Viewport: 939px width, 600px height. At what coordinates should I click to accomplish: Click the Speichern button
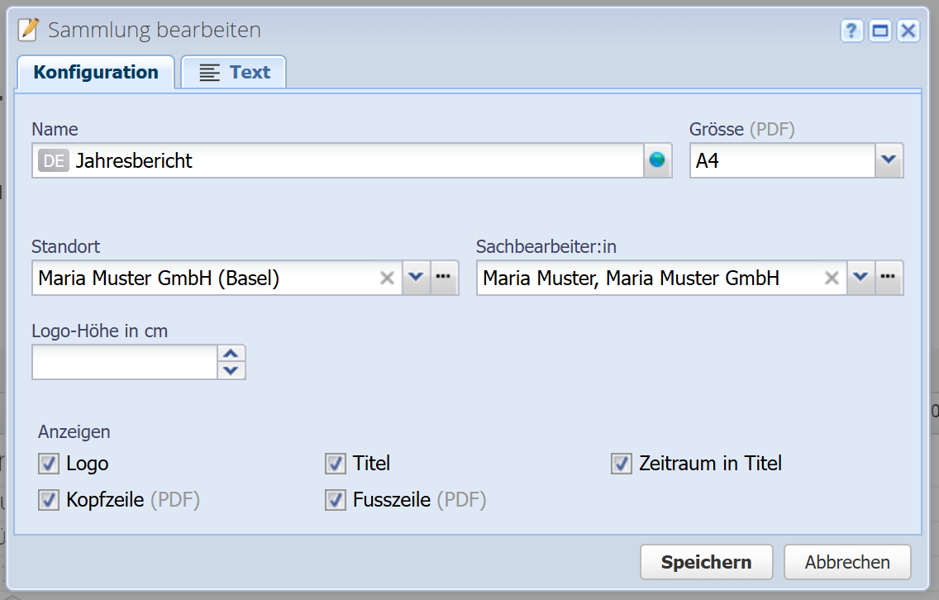(706, 563)
